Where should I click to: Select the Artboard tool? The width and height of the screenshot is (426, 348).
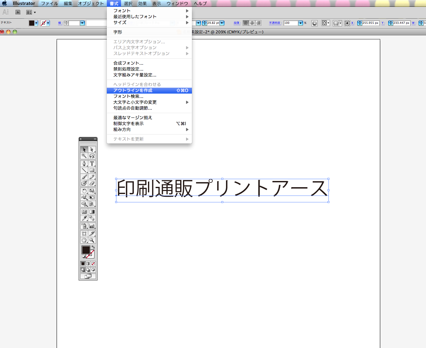point(84,234)
